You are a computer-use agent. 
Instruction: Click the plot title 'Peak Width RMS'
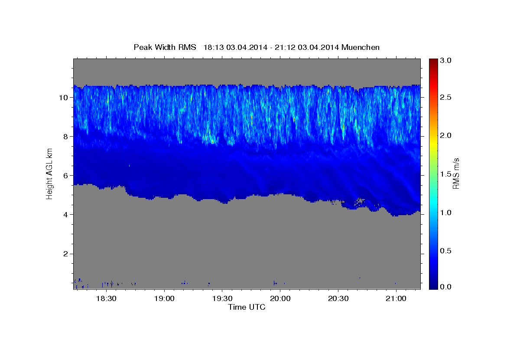[165, 47]
